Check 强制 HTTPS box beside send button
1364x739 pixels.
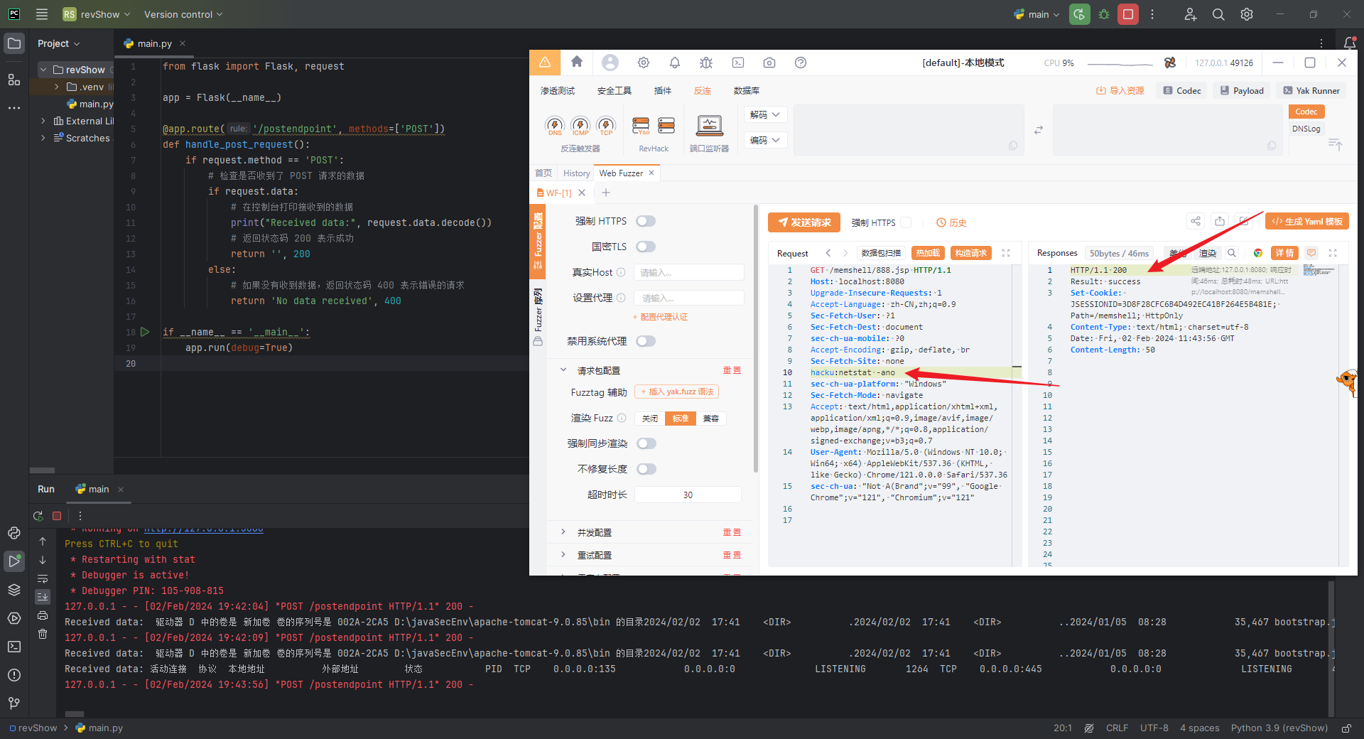coord(906,222)
